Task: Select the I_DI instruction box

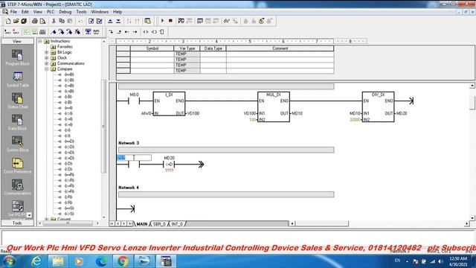Action: [169, 104]
